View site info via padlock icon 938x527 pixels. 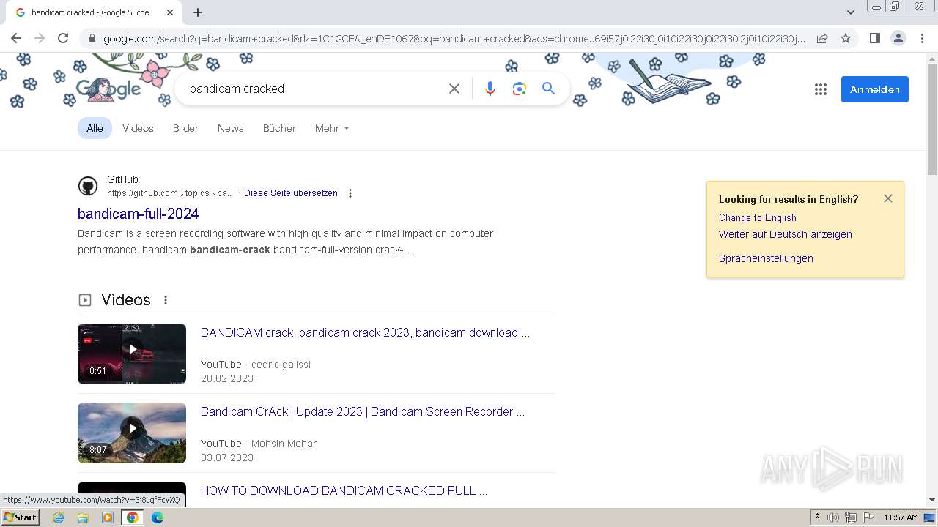(x=92, y=38)
